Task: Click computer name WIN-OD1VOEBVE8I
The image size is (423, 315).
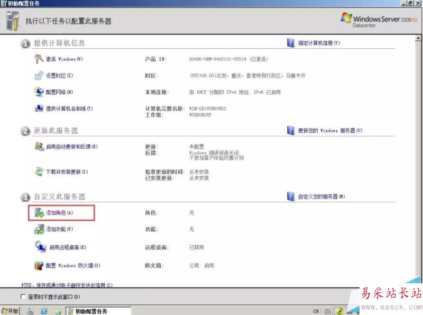Action: pos(207,109)
